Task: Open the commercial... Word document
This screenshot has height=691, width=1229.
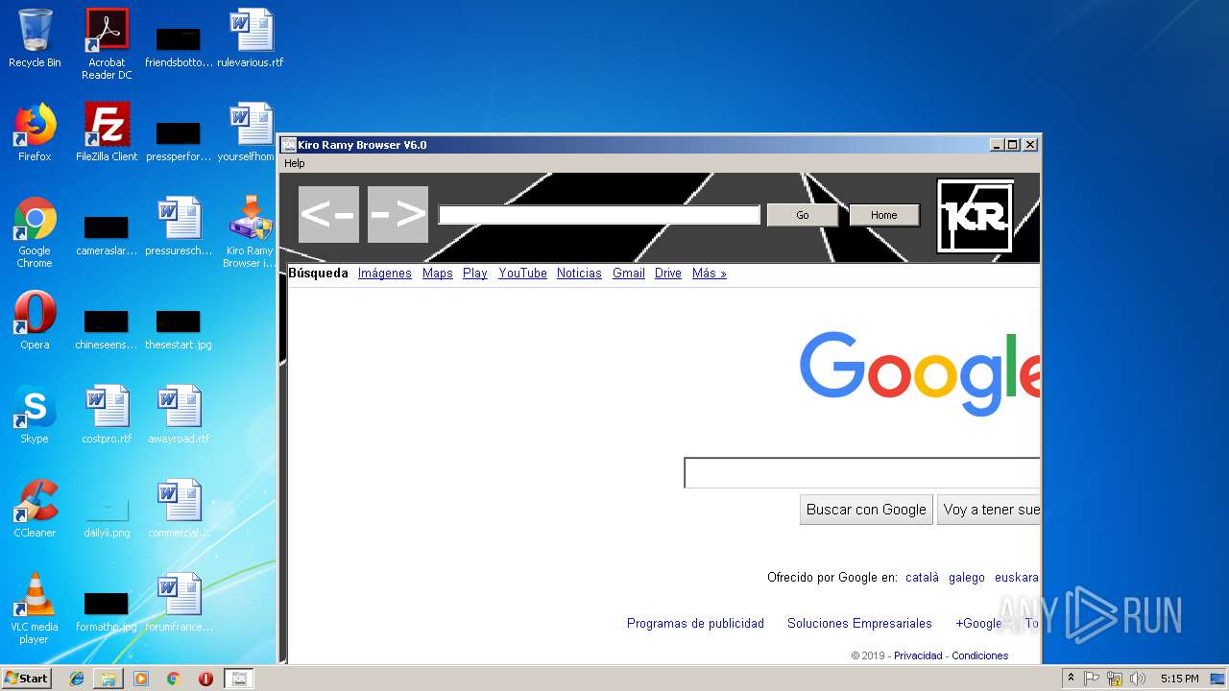Action: click(179, 510)
